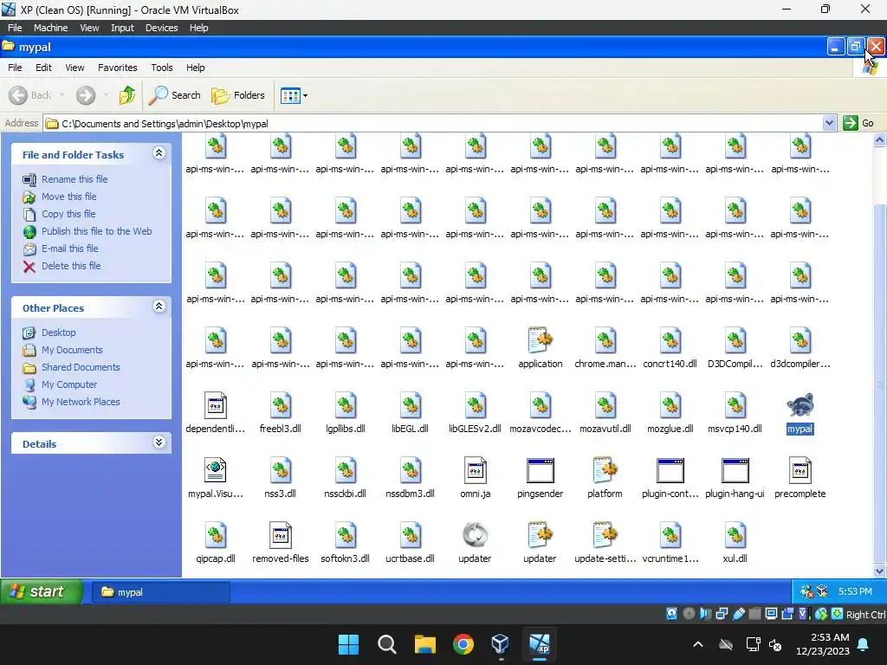887x665 pixels.
Task: Select the libEGL.dll file icon
Action: click(x=410, y=405)
